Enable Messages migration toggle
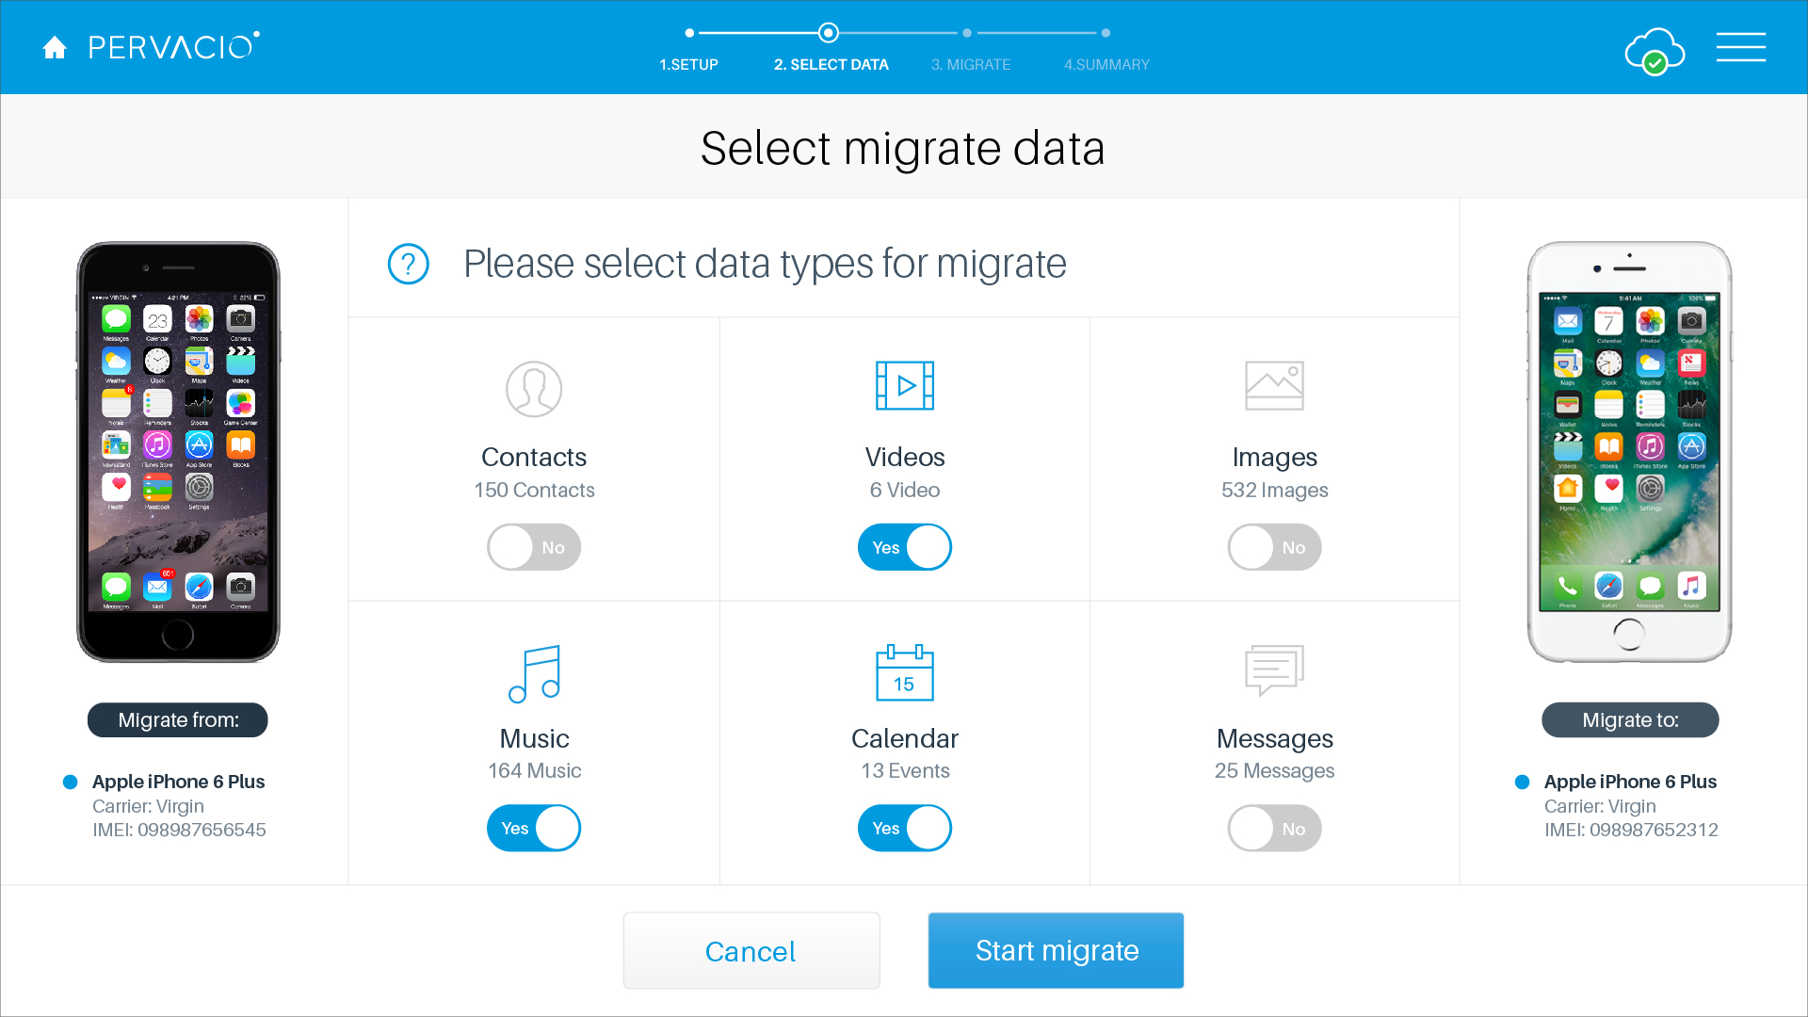This screenshot has width=1808, height=1017. (x=1274, y=829)
